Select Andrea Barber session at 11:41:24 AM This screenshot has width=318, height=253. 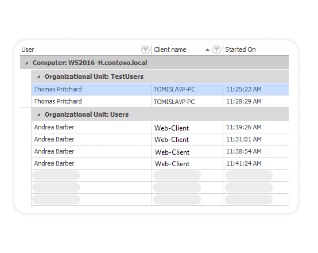point(160,163)
